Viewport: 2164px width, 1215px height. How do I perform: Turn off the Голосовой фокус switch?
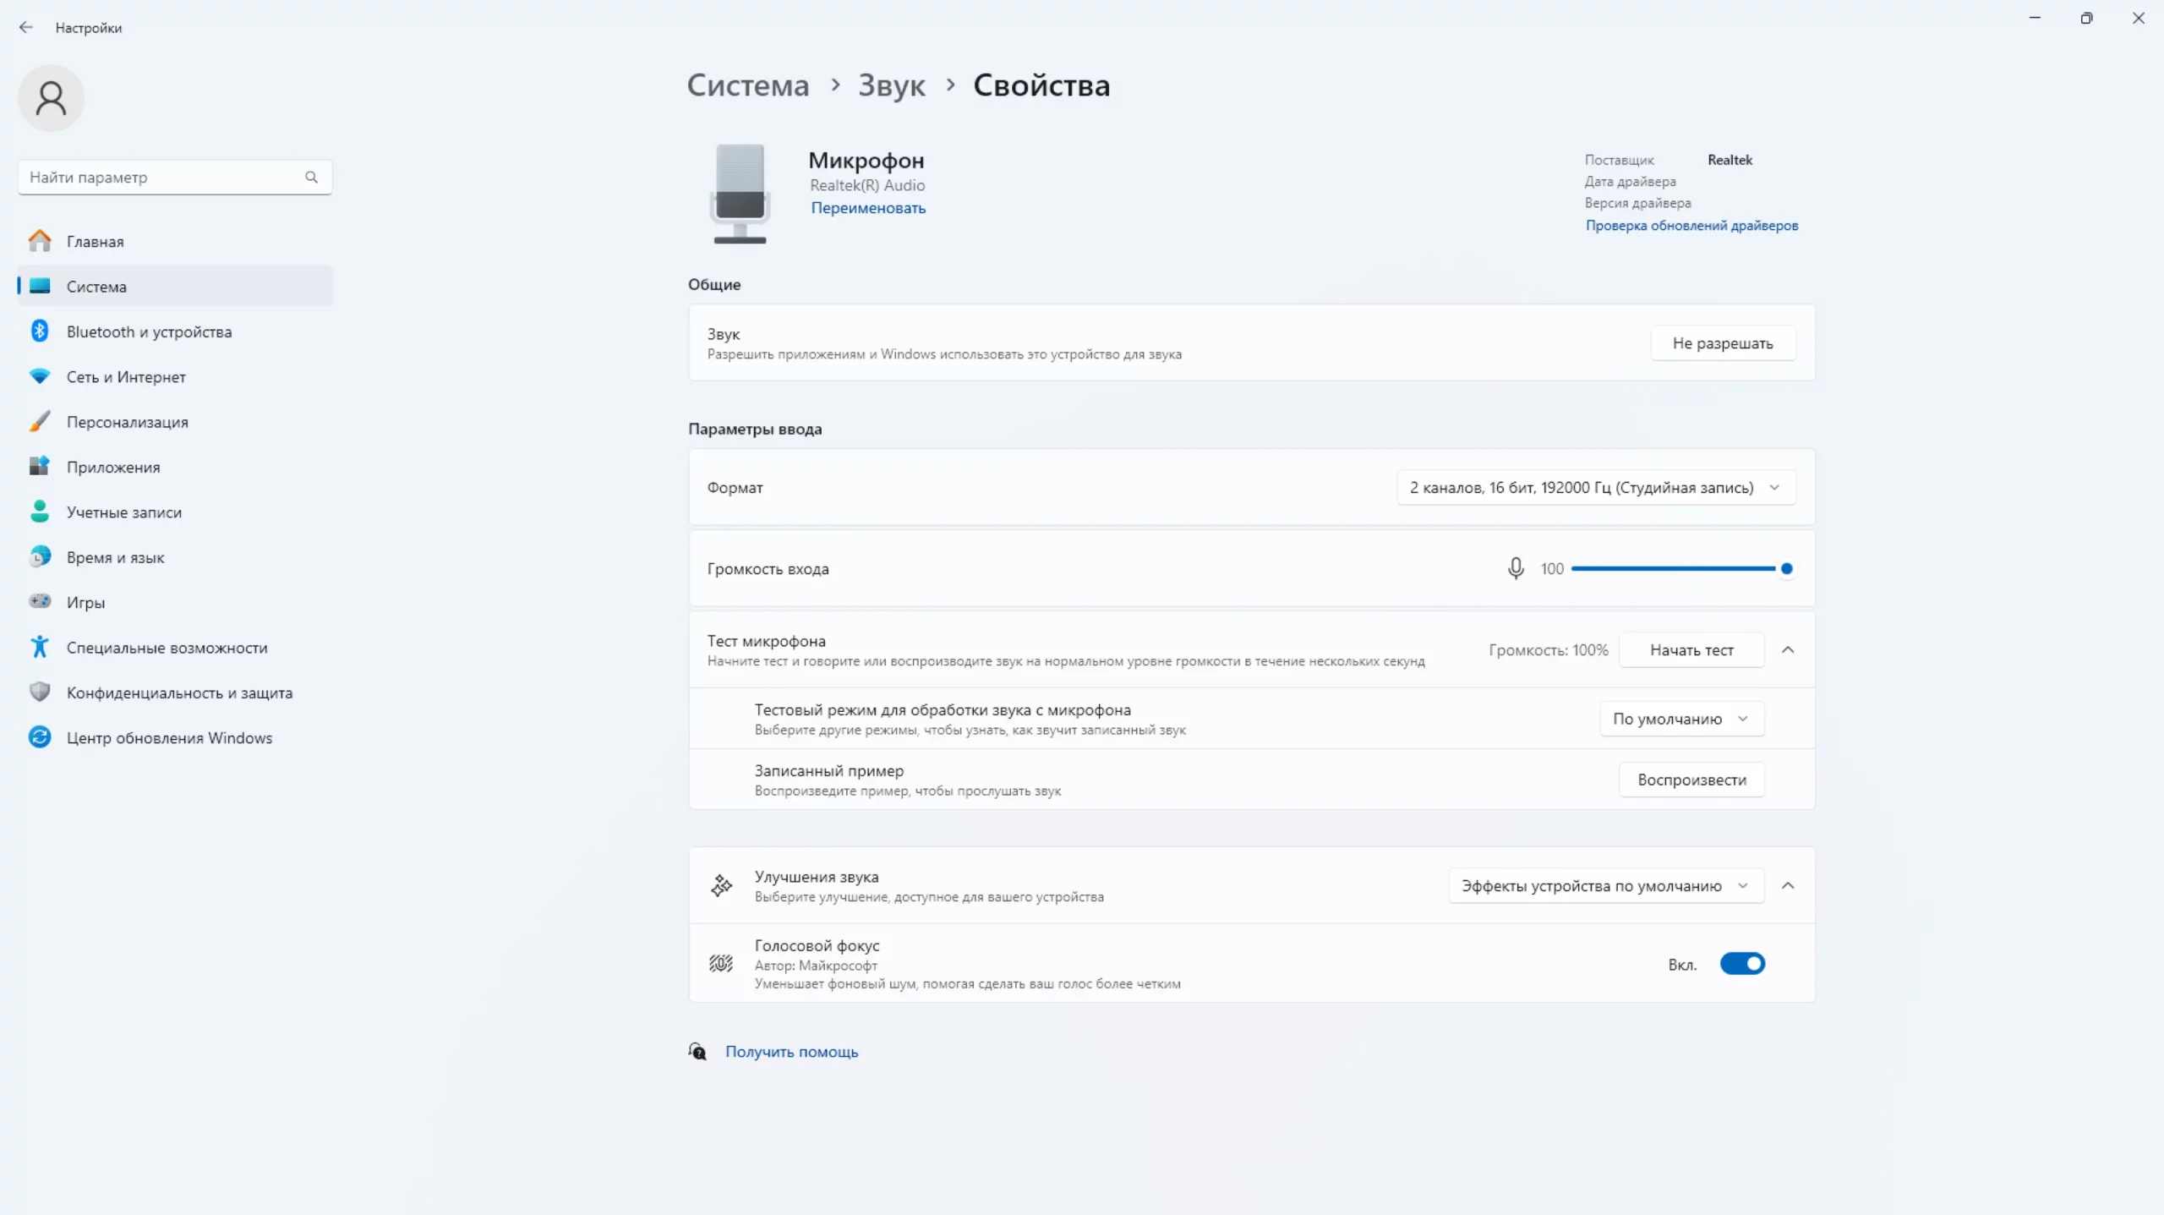click(1742, 964)
